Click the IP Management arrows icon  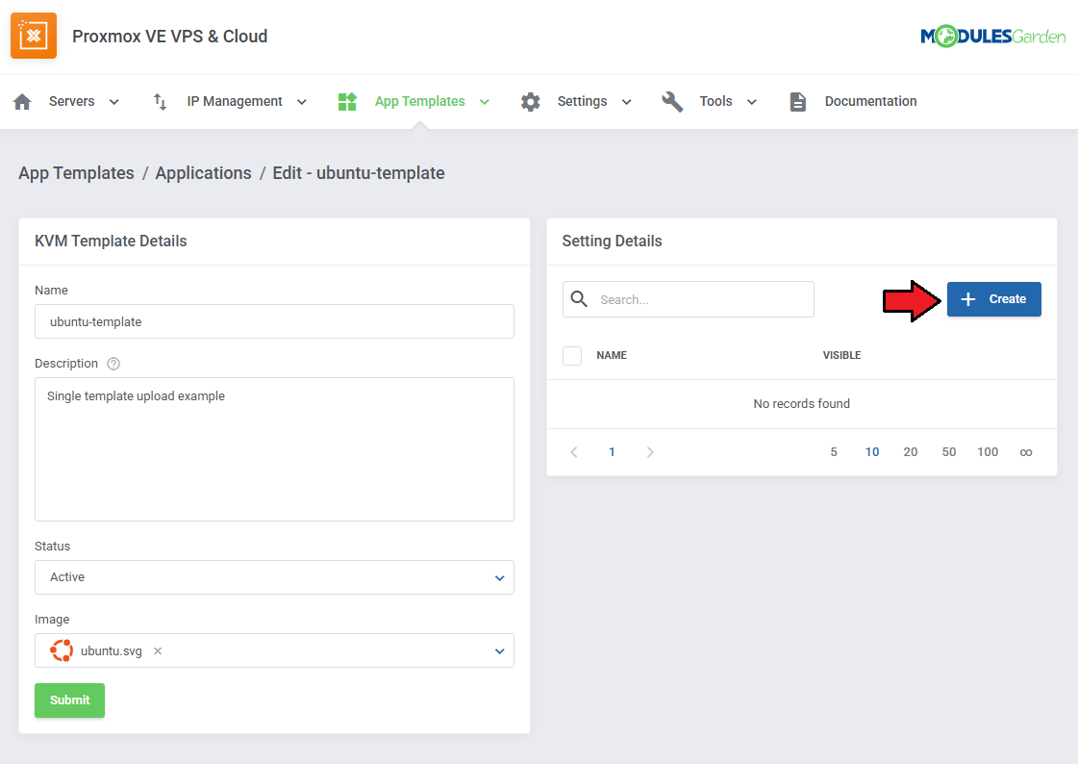[160, 102]
